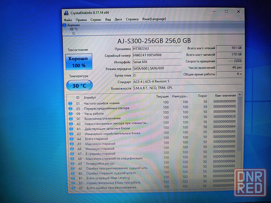Click status circle for A7 В среднем стираний
Viewport: 271px width, 203px height.
[x=72, y=154]
